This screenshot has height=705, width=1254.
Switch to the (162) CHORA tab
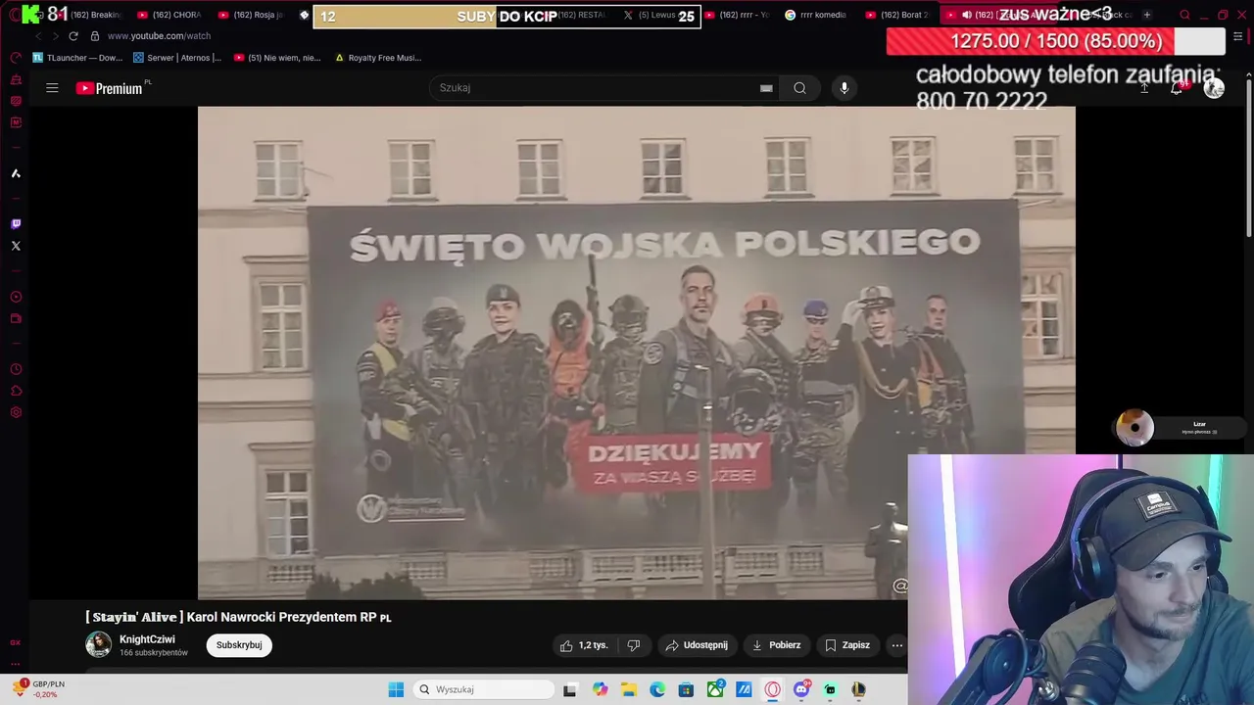pos(170,15)
